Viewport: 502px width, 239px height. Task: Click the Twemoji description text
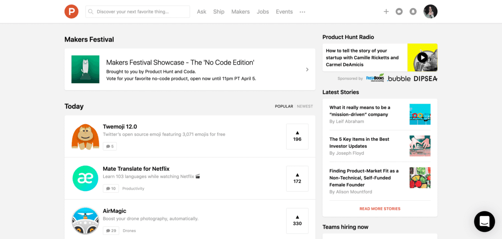[x=164, y=134]
